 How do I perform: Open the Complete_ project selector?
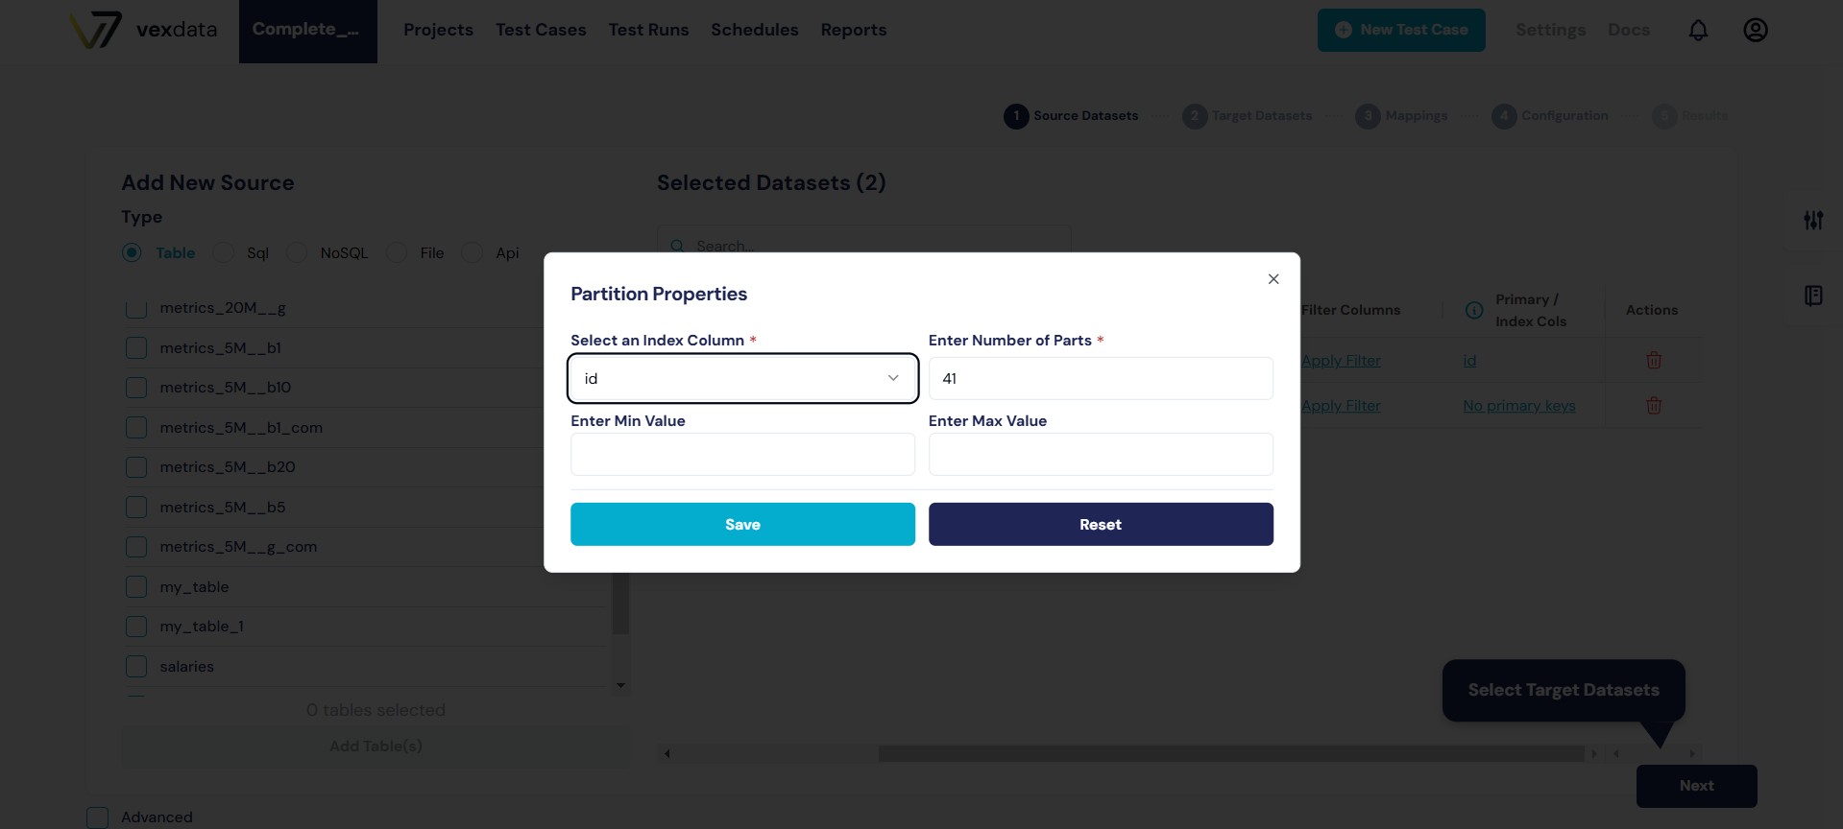307,31
